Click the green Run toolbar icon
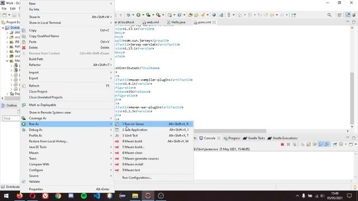Screen dimensions: 358x201 click(138, 15)
